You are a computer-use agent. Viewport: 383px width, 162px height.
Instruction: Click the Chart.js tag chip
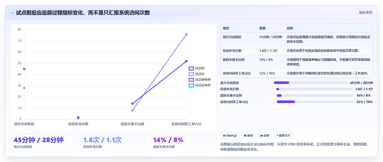tap(230, 135)
